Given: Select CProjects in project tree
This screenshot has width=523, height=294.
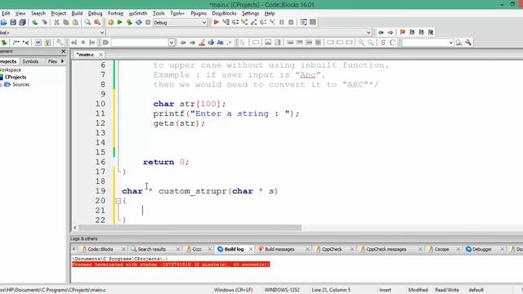Looking at the screenshot, I should (16, 77).
